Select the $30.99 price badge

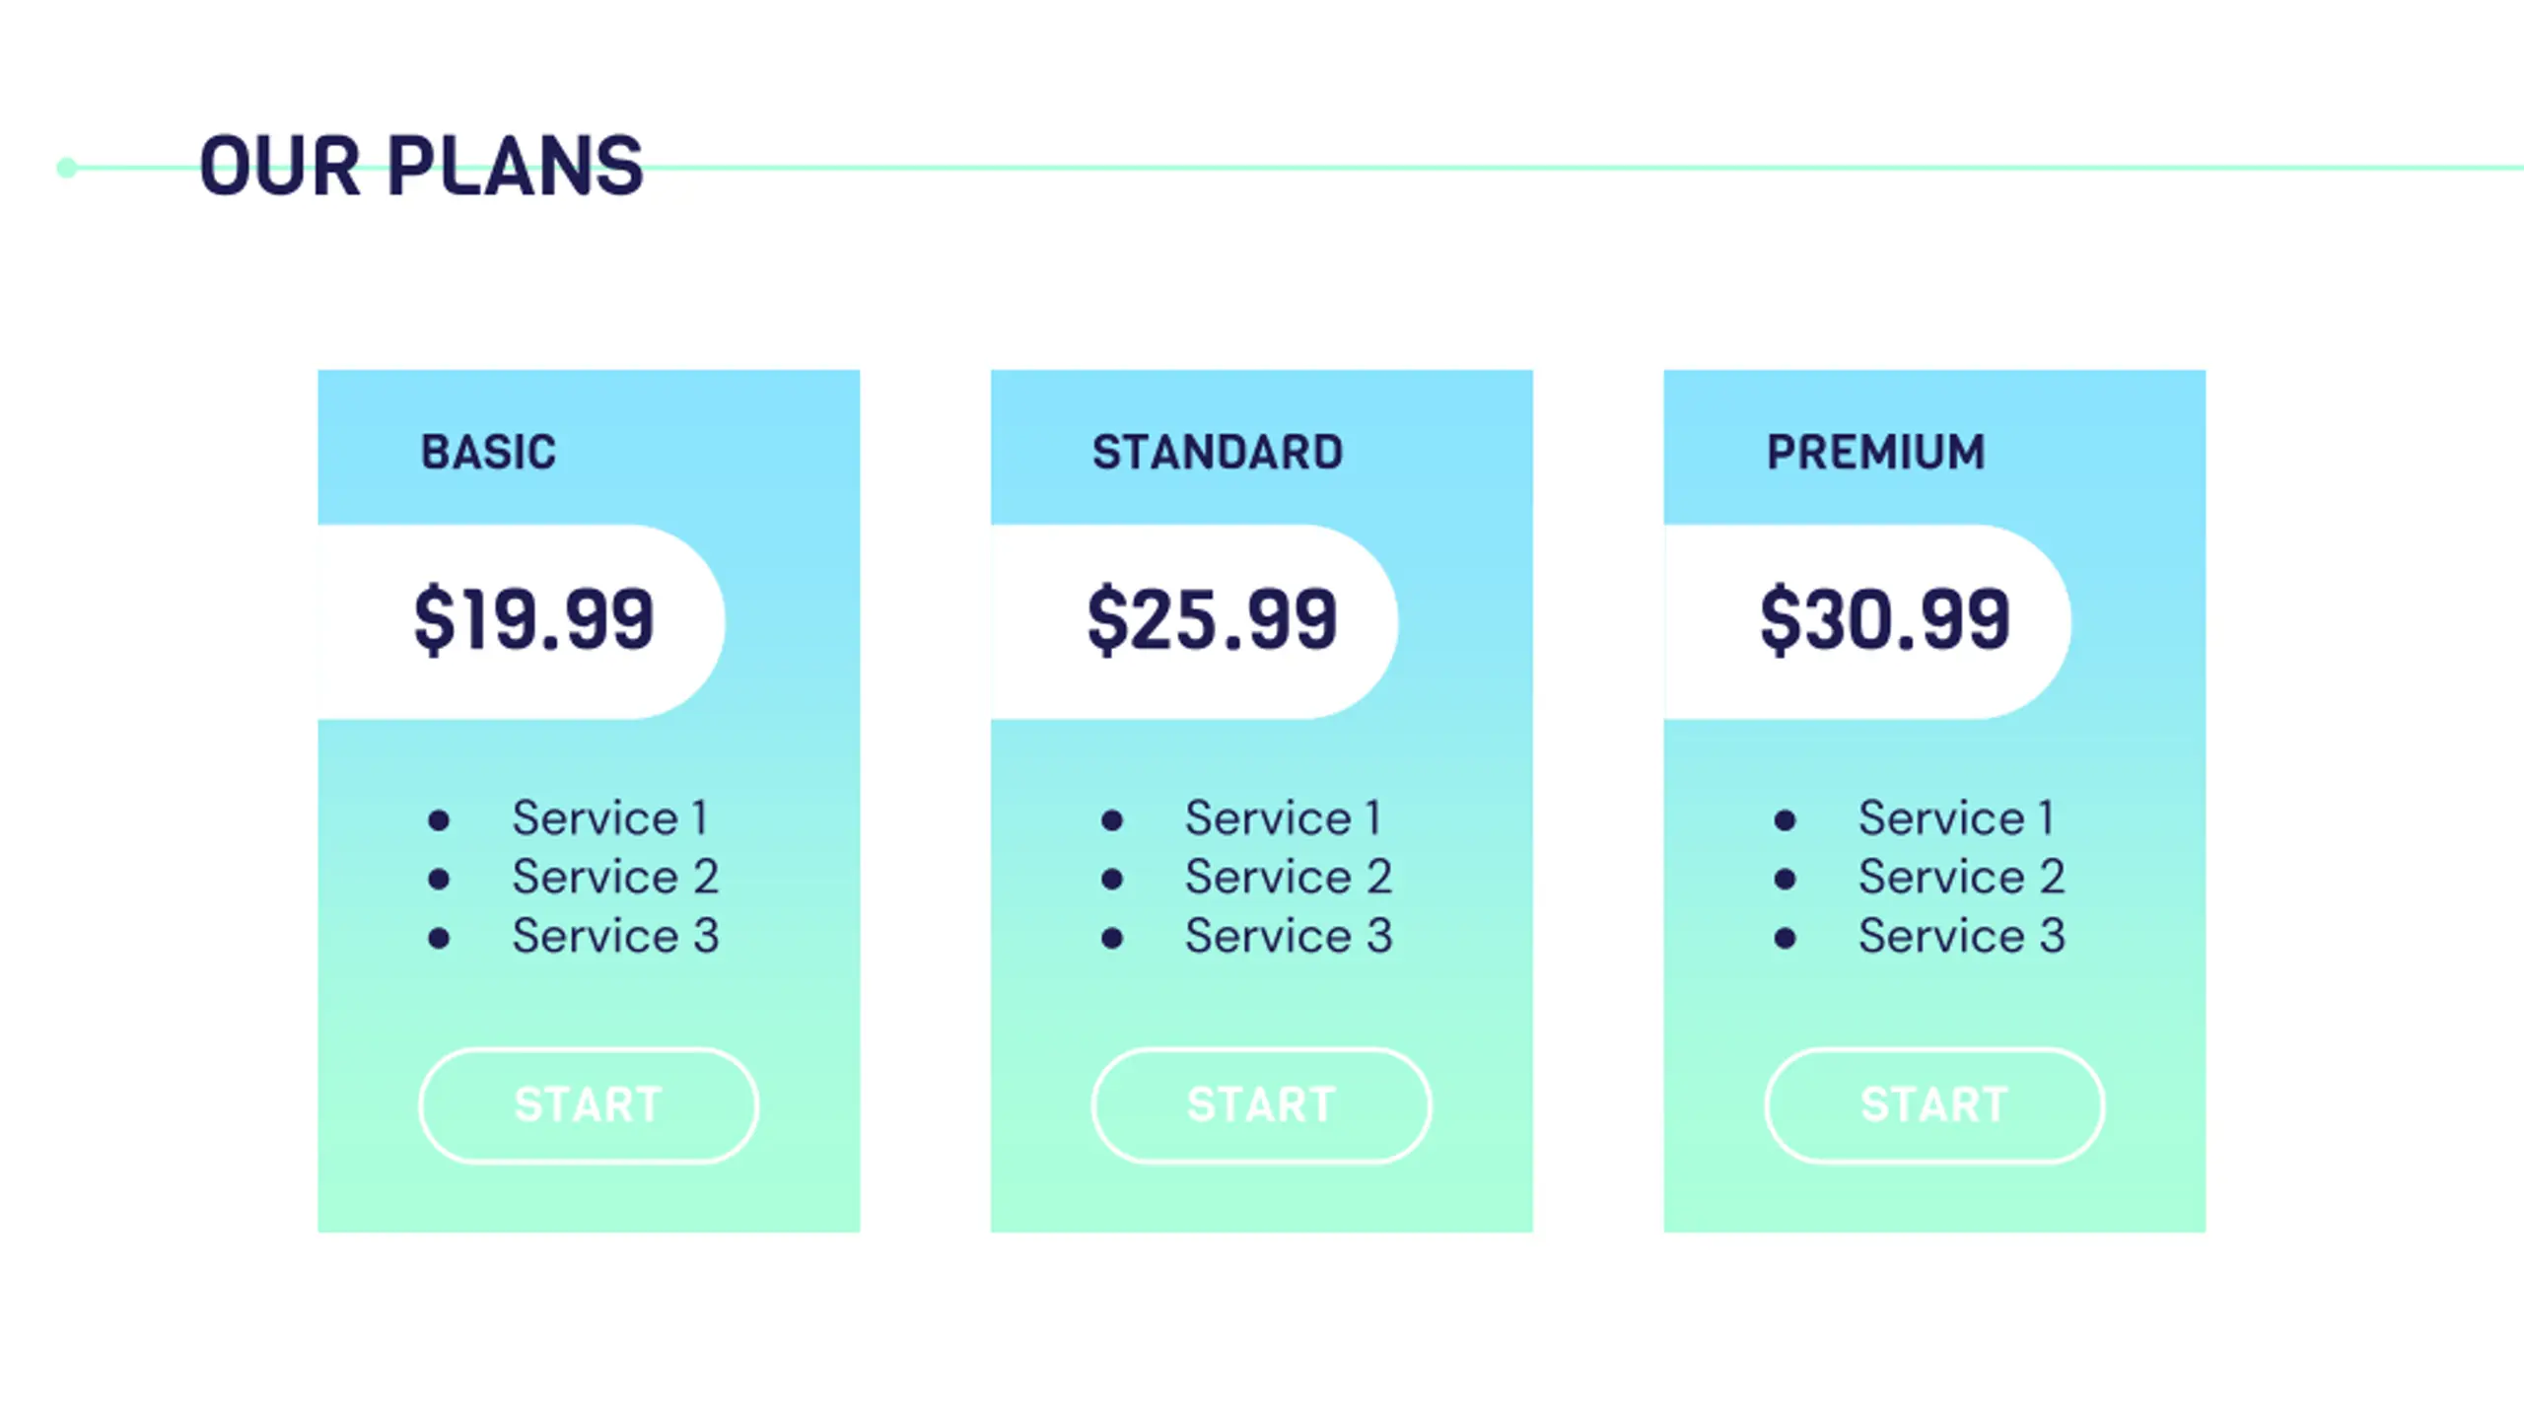1867,622
